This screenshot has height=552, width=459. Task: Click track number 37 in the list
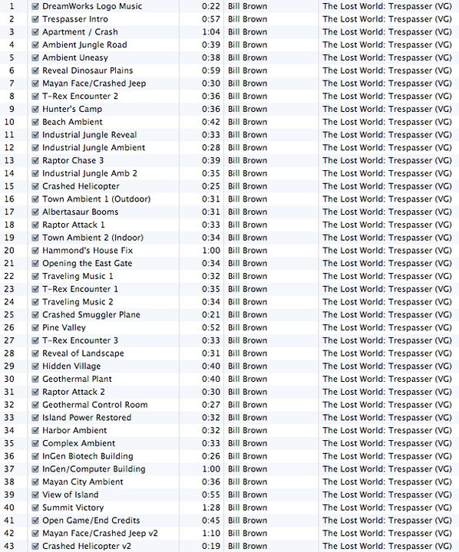point(9,469)
